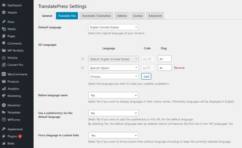Click the WooCommerce icon
This screenshot has height=148, width=242.
4,74
